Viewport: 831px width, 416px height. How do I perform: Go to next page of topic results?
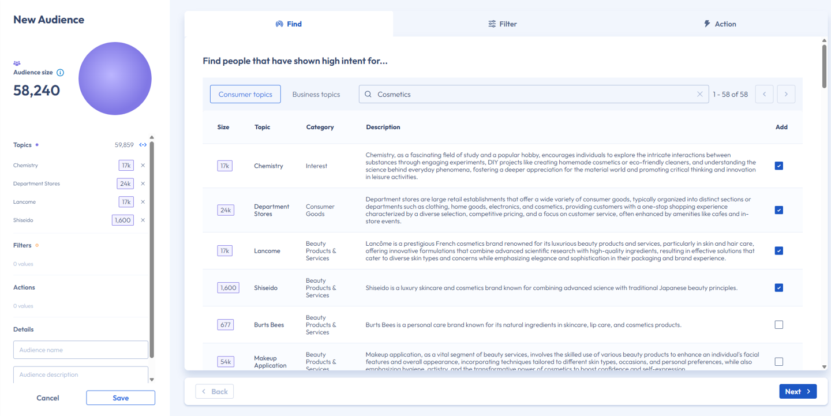click(x=786, y=94)
